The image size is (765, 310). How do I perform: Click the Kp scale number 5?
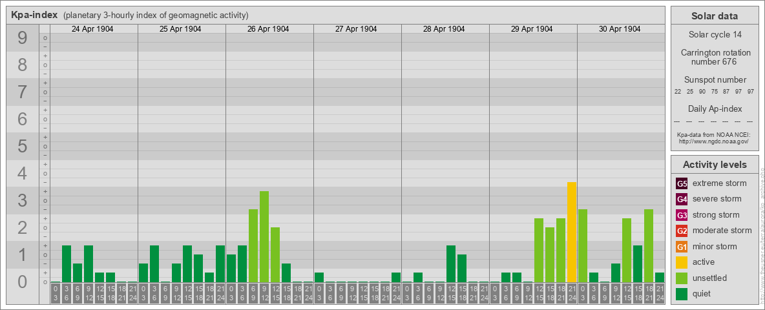[x=22, y=146]
